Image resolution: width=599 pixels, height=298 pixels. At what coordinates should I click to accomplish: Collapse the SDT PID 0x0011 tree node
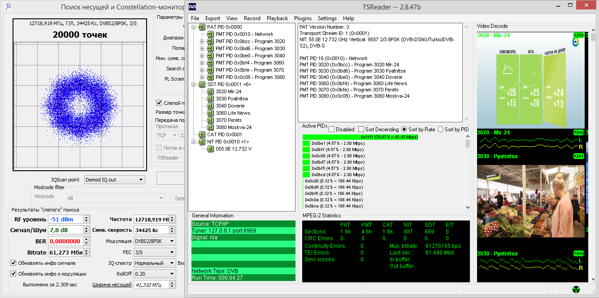pyautogui.click(x=194, y=84)
